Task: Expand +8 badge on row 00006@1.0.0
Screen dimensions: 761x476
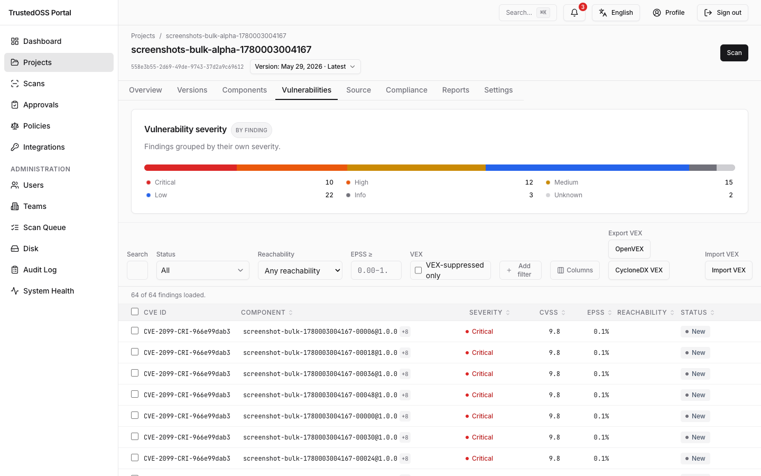Action: tap(405, 332)
